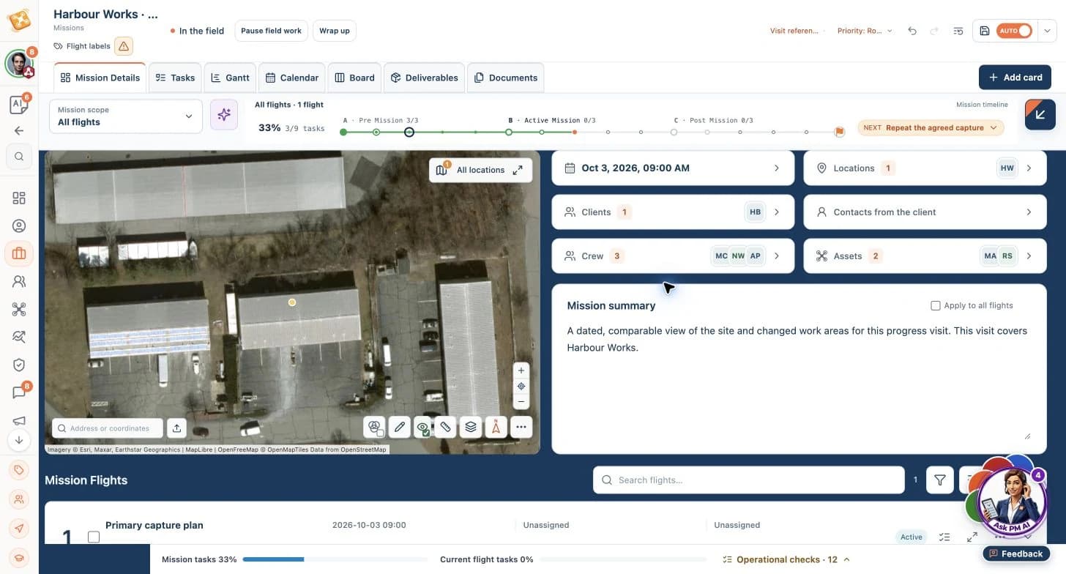Screen dimensions: 1066x574
Task: Check the Apply to all flights box
Action: 935,305
